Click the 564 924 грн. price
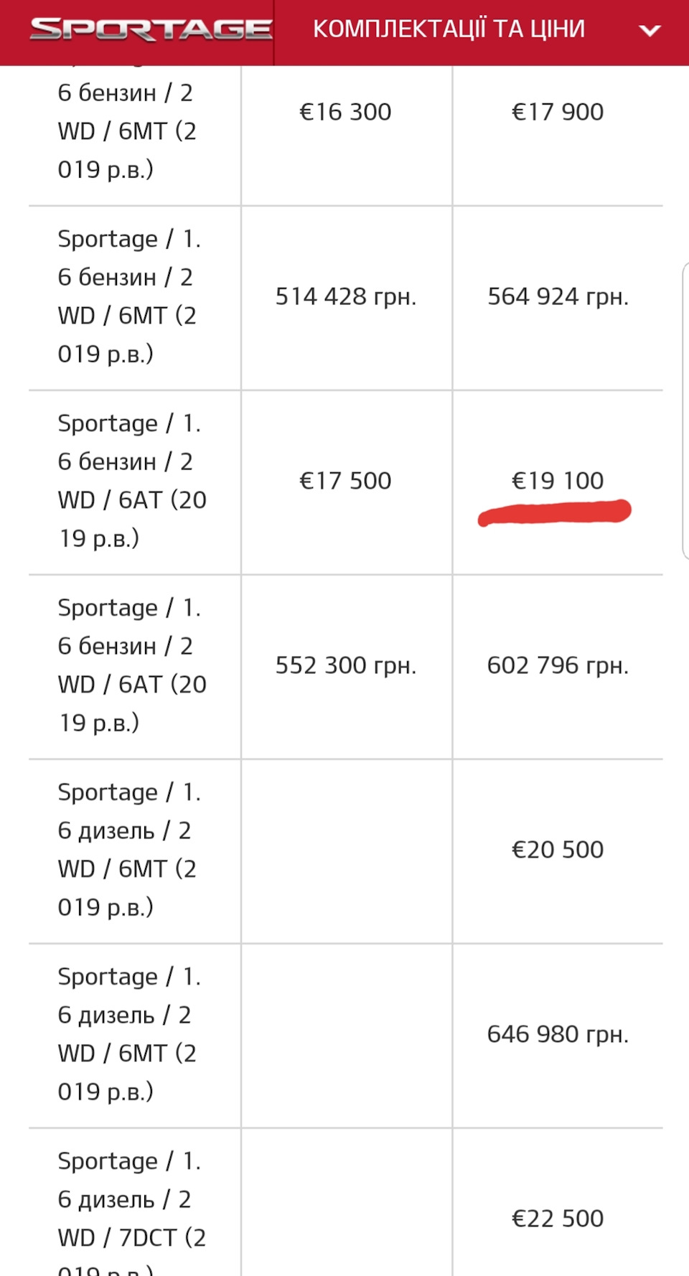The width and height of the screenshot is (689, 1276). pyautogui.click(x=558, y=296)
